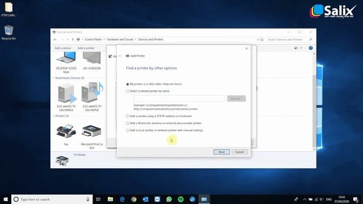Select Microsoft Print to PDF printer
The image size is (363, 204).
coord(92,137)
